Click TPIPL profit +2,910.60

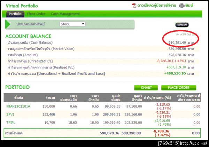tap(162, 121)
